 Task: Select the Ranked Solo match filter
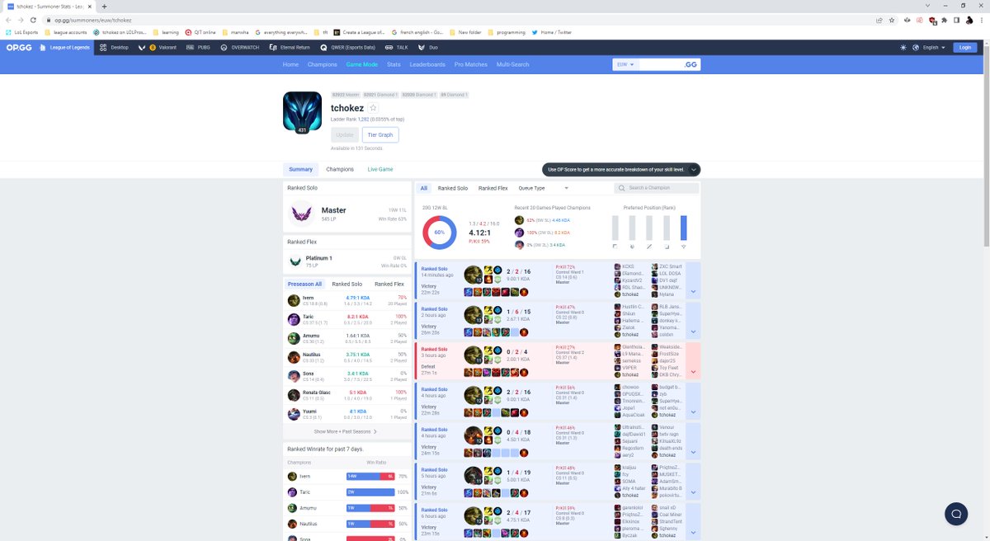[x=452, y=188]
